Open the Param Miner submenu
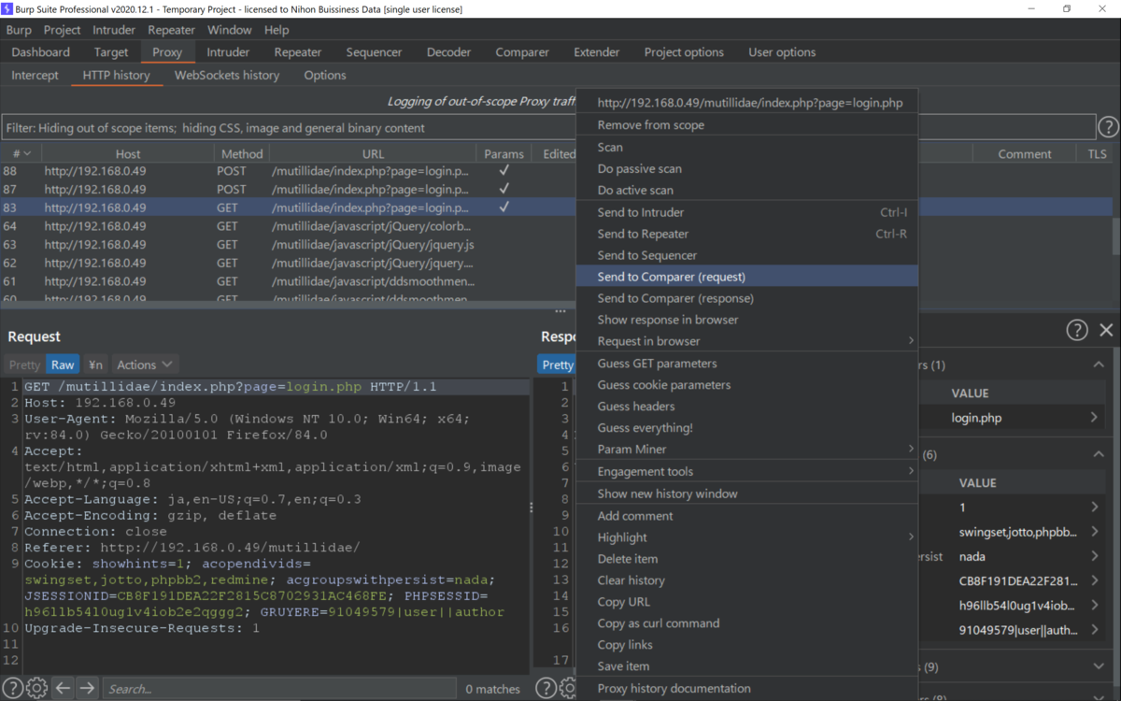 [x=747, y=450]
